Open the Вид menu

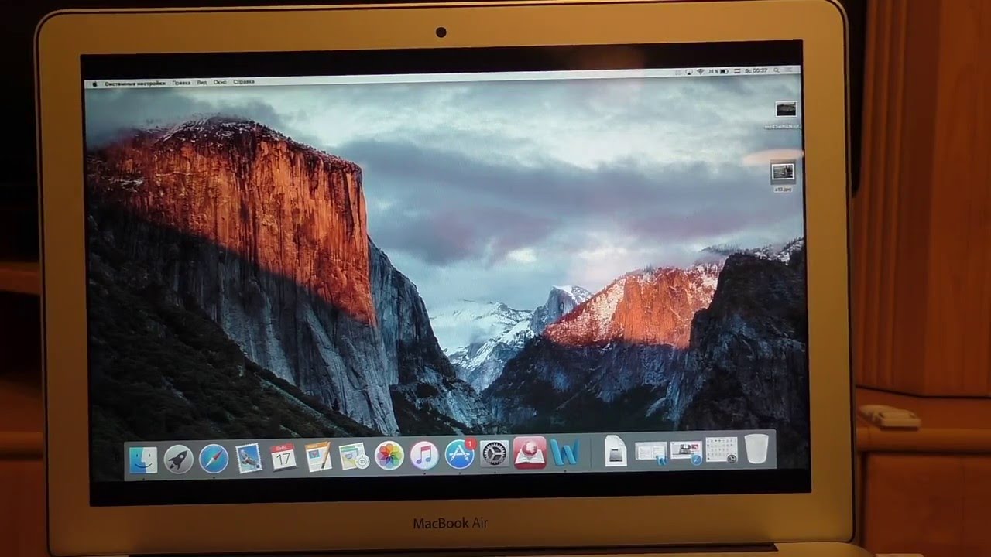202,82
